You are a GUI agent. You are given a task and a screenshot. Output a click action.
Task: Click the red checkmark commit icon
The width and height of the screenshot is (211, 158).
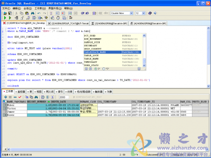(x=20, y=97)
